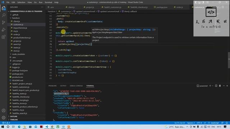Open Cortana search circle on taskbar
Viewport: 230px width, 129px height.
(8, 126)
